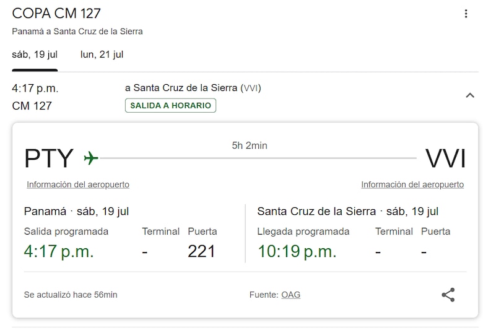Switch to the lun, 21 jul tab
Image resolution: width=483 pixels, height=333 pixels.
tap(102, 54)
